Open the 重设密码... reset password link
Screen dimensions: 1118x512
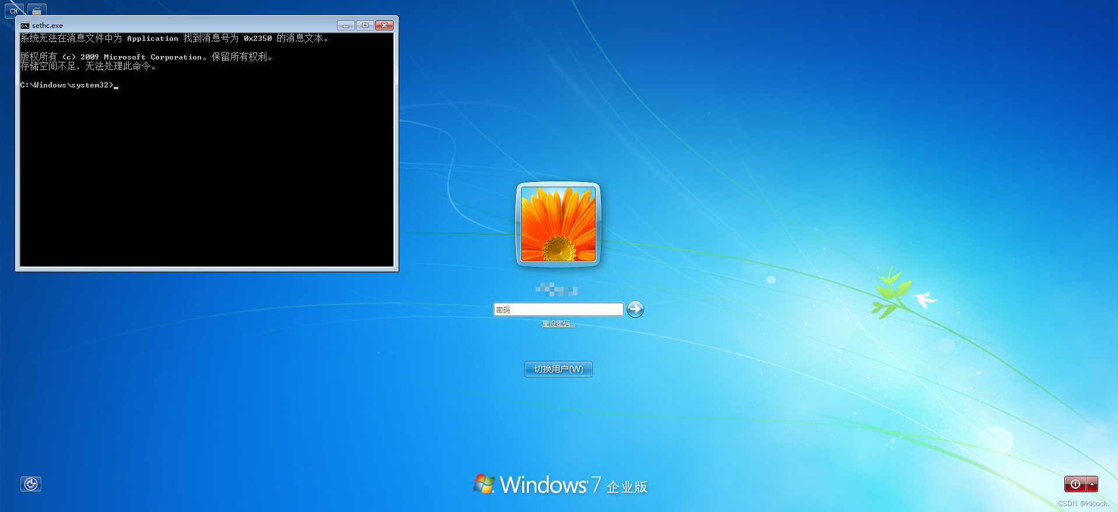pos(558,324)
